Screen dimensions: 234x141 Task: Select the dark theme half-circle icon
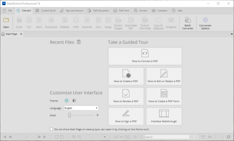[x=74, y=101]
